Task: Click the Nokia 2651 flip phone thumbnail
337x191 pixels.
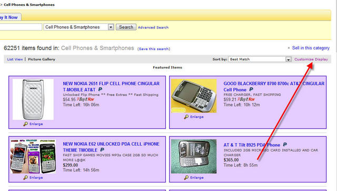Action: point(33,99)
